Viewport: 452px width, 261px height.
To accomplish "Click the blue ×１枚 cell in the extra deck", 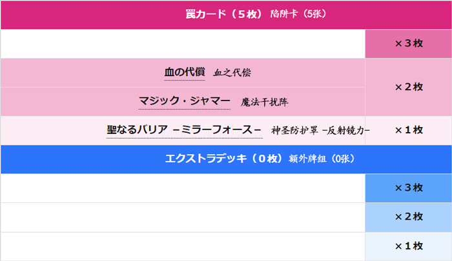I will tap(408, 246).
